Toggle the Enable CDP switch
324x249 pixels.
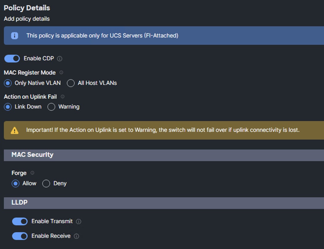click(12, 58)
